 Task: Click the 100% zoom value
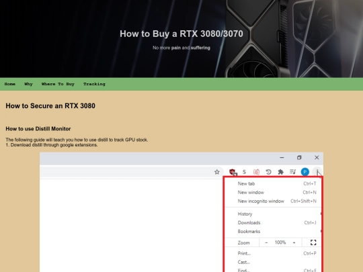click(x=280, y=242)
